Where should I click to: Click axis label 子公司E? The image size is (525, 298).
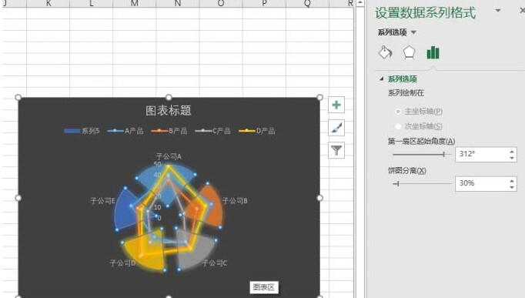103,200
